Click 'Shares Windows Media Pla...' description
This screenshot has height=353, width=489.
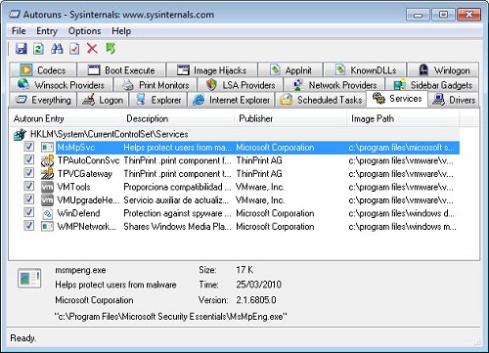(177, 227)
